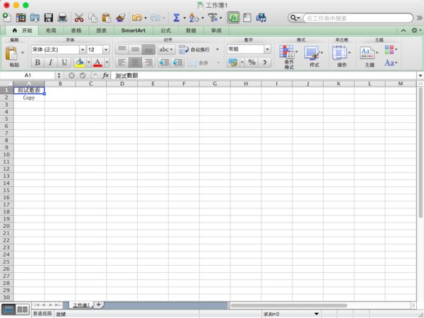Image resolution: width=424 pixels, height=318 pixels.
Task: Click the AutoSum sigma icon
Action: tap(175, 17)
